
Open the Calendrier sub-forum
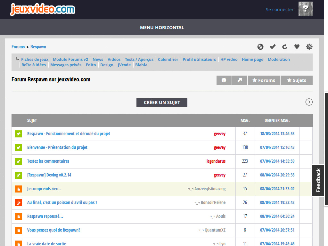[x=168, y=59]
